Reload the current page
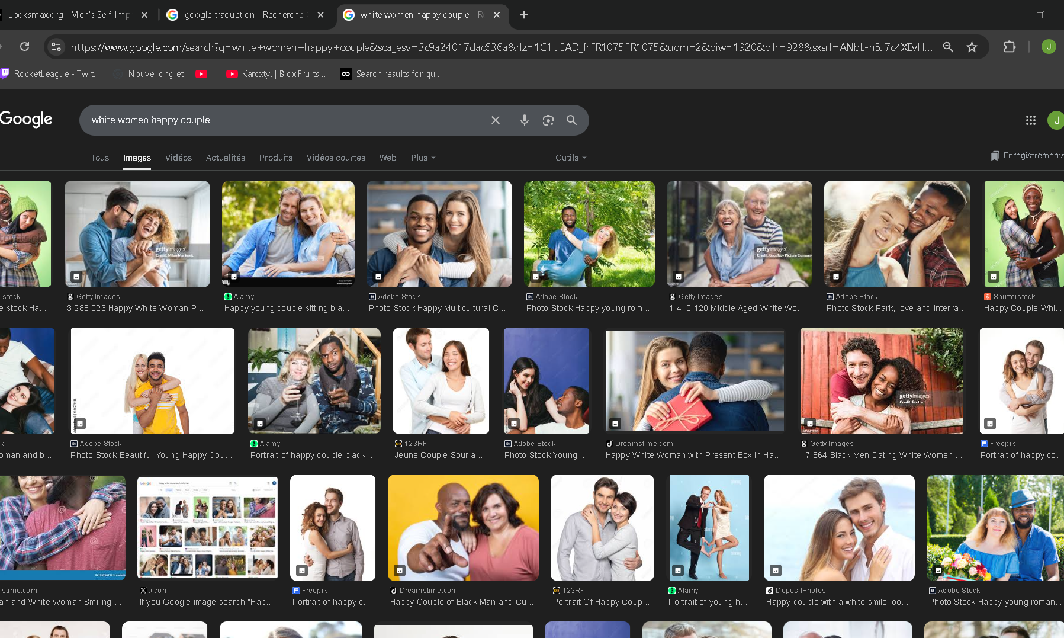This screenshot has height=638, width=1064. 24,47
